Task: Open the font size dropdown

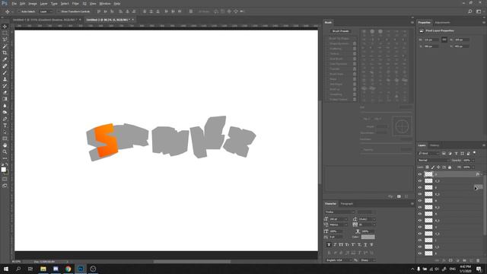Action: (346, 219)
